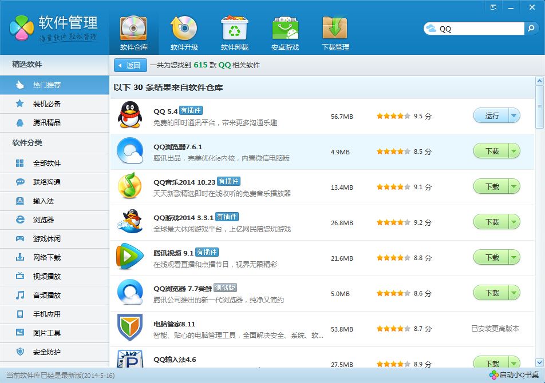Download 腾讯视频 9.1
The image size is (545, 383).
point(491,257)
